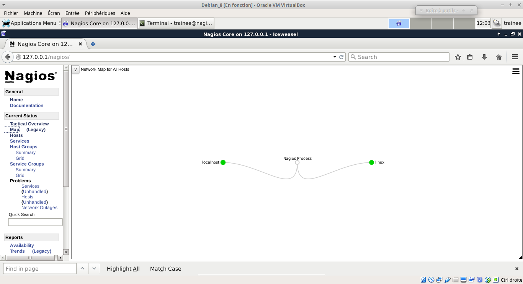Open VirtualBox Entrée menu

[72, 13]
